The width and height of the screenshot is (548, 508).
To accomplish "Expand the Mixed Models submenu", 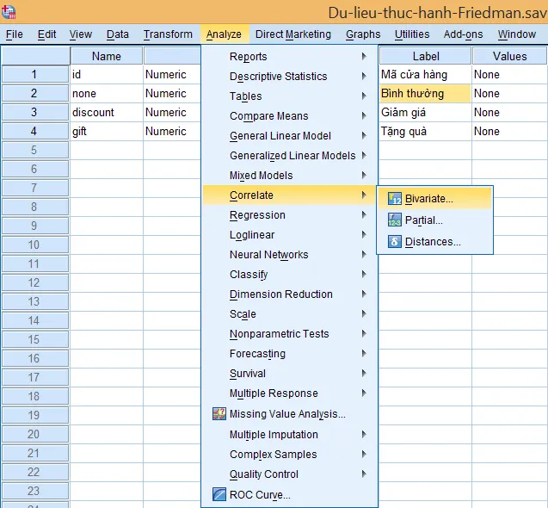I will (x=290, y=176).
